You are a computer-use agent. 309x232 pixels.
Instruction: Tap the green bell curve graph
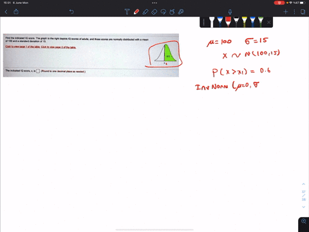coord(165,53)
